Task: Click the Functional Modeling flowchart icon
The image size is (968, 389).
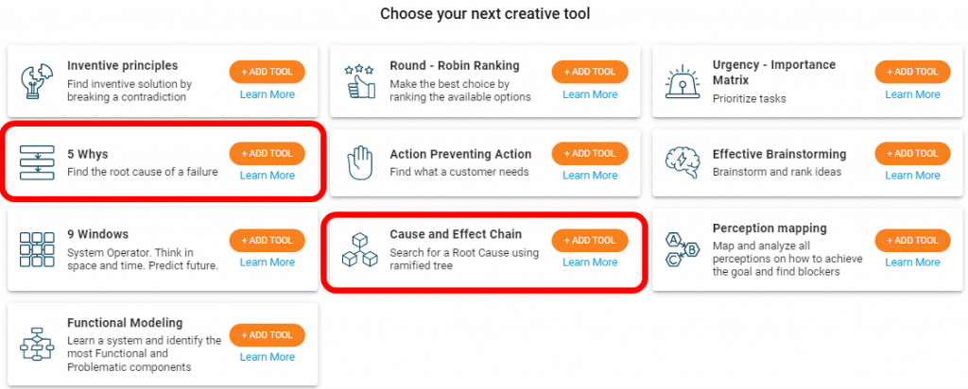Action: (x=37, y=344)
